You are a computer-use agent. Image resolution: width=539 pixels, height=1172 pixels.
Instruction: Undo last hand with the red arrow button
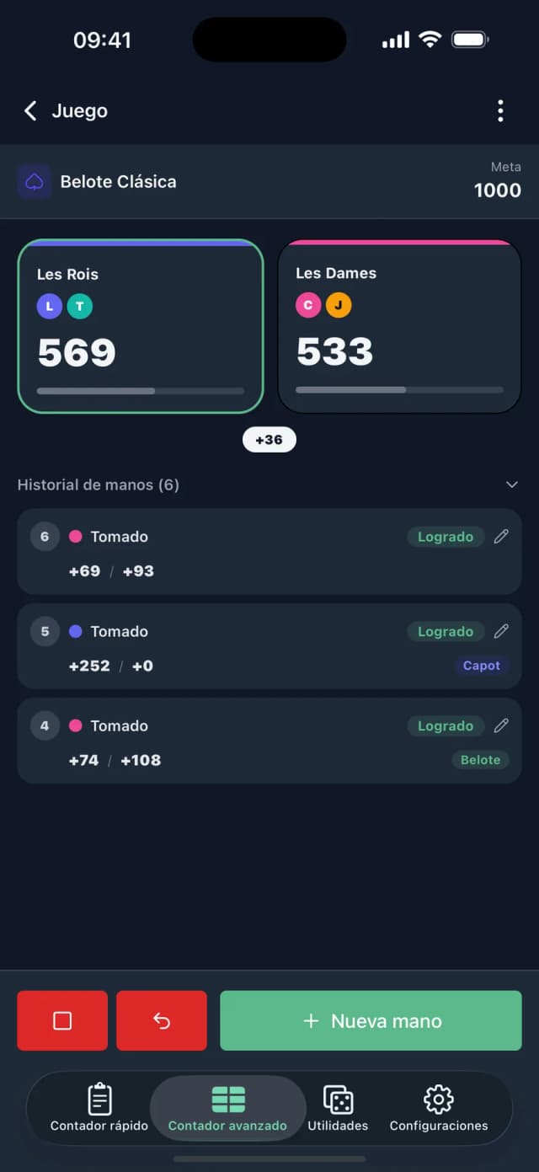tap(162, 1020)
